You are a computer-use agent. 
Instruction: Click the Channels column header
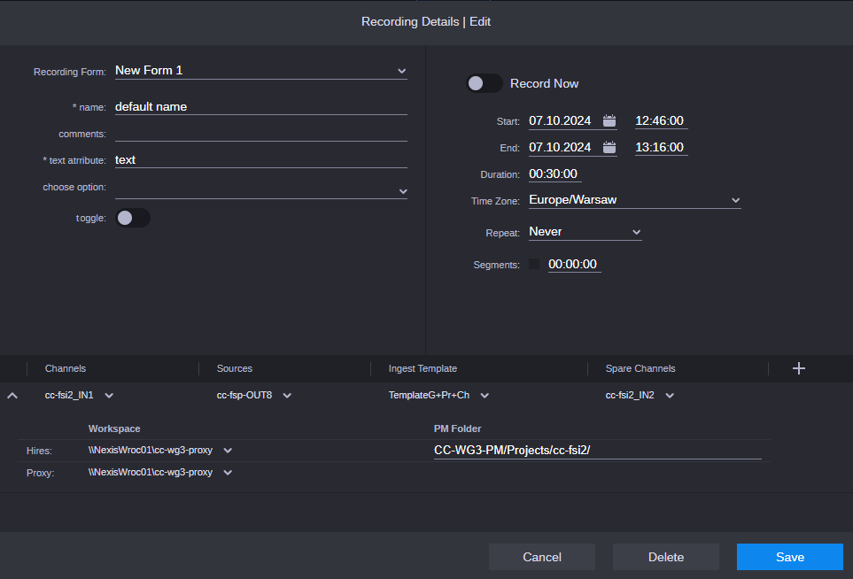point(66,368)
